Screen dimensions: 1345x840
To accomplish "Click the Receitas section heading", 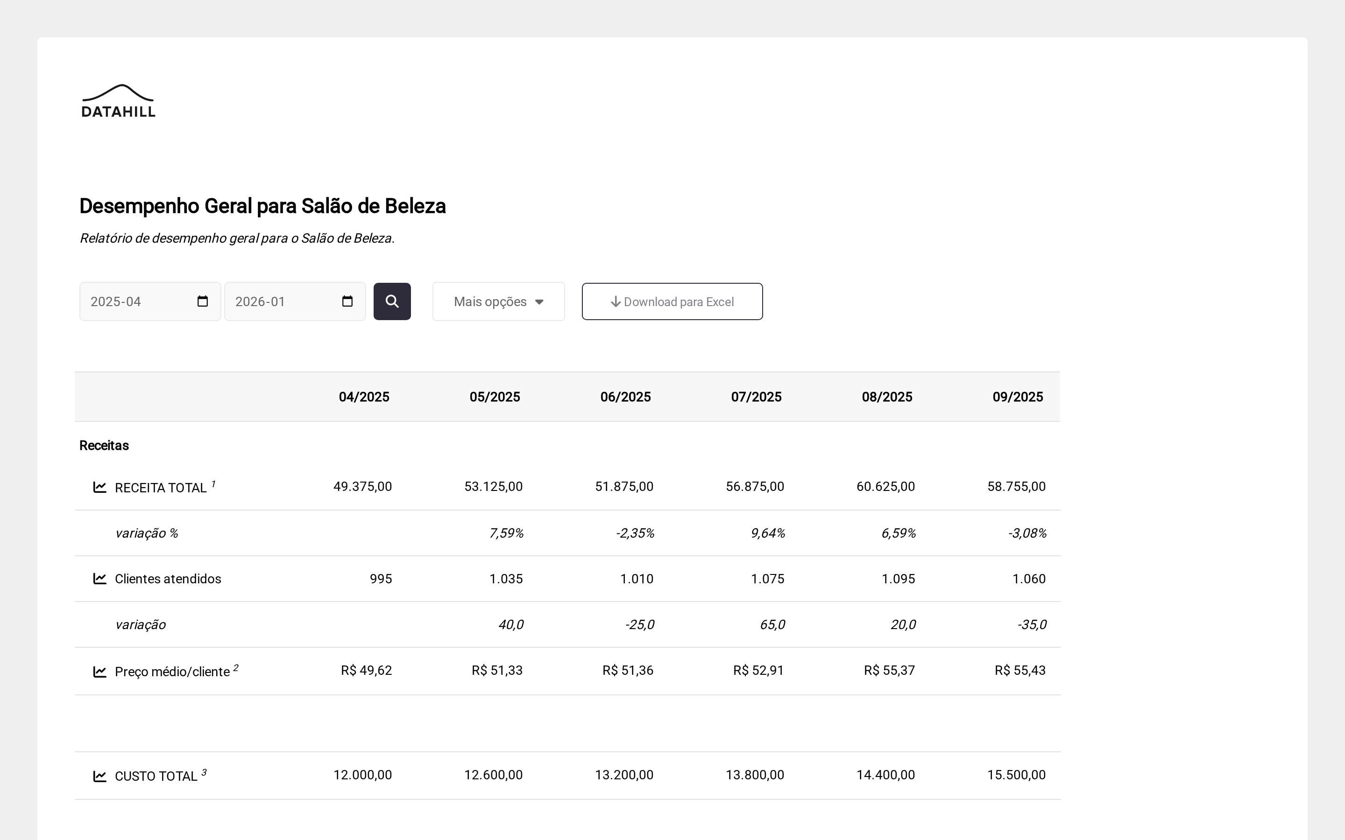I will point(104,446).
